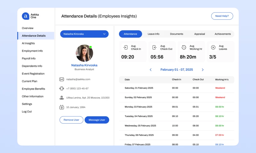The image size is (256, 153).
Task: Click the Need Help? button
Action: point(222,16)
